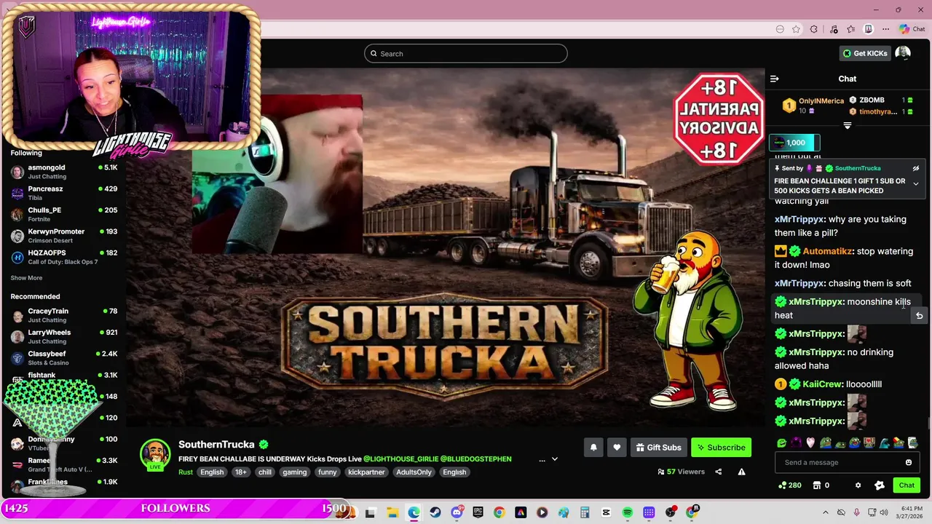
Task: Open HQZAOFPS channel in sidebar
Action: [x=63, y=257]
